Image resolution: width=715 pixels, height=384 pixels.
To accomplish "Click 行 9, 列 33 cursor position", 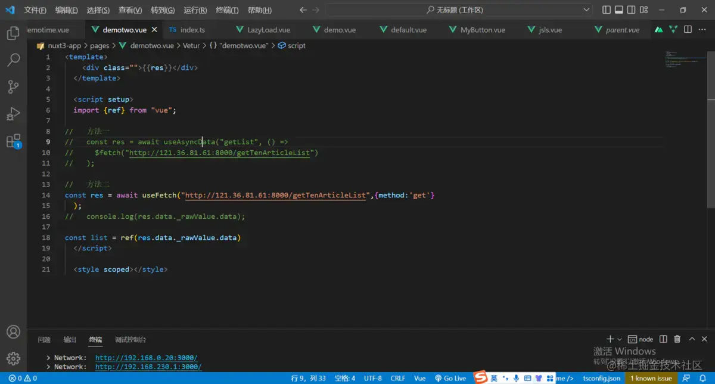I will point(308,379).
